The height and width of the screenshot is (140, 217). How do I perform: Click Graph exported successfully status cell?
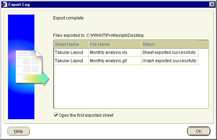(169, 61)
